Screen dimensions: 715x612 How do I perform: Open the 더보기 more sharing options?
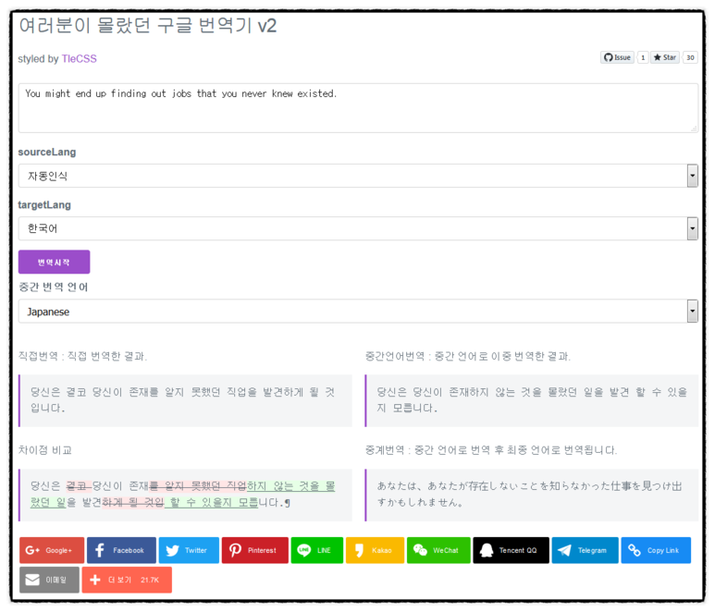[x=127, y=580]
